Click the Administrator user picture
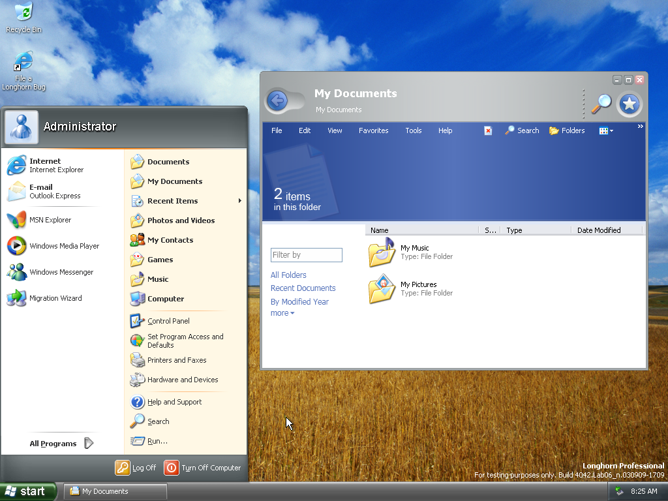668x501 pixels. 22,127
